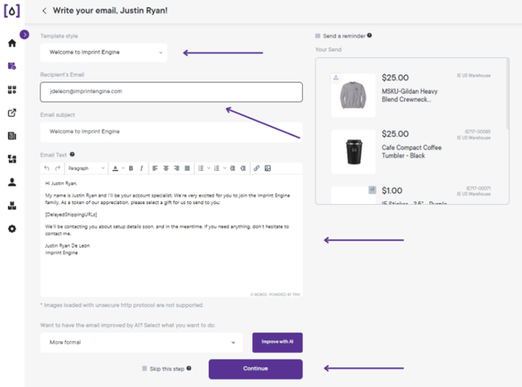Go back with the arrow beside the page title

44,10
